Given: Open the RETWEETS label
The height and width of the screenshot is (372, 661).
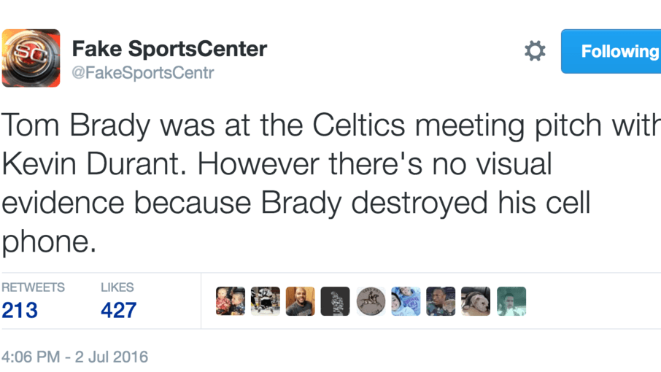Looking at the screenshot, I should tap(33, 287).
